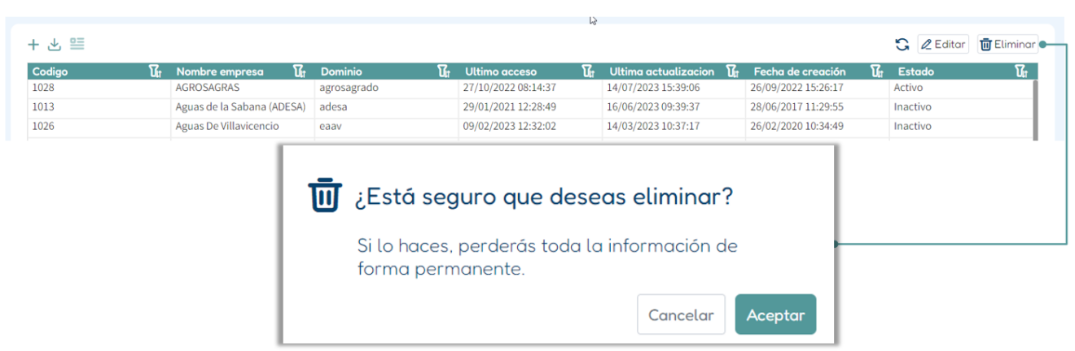Viewport: 1075px width, 351px height.
Task: Click the trash icon in dialog
Action: (325, 196)
